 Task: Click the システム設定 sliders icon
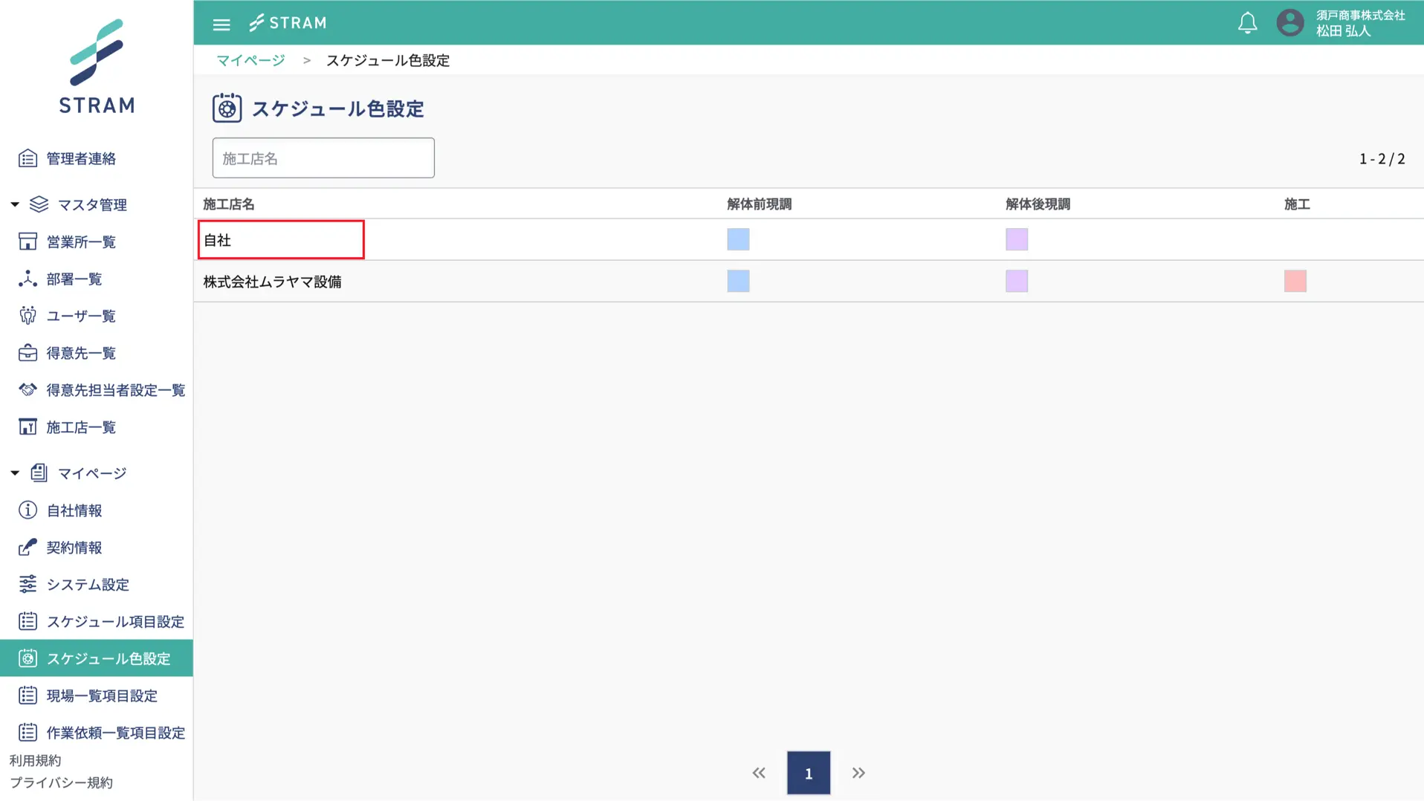click(x=27, y=585)
